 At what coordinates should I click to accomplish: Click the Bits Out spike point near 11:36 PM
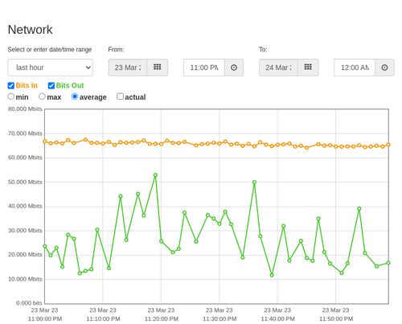[254, 183]
